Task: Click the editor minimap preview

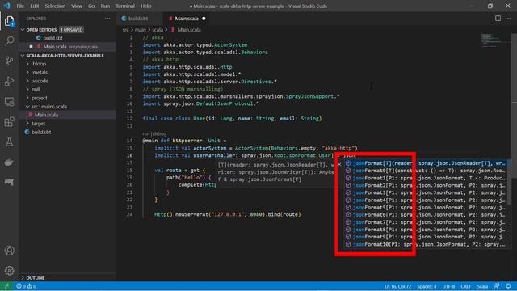Action: pyautogui.click(x=495, y=40)
